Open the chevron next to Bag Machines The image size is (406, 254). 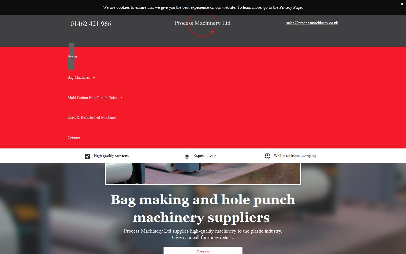[x=94, y=77]
